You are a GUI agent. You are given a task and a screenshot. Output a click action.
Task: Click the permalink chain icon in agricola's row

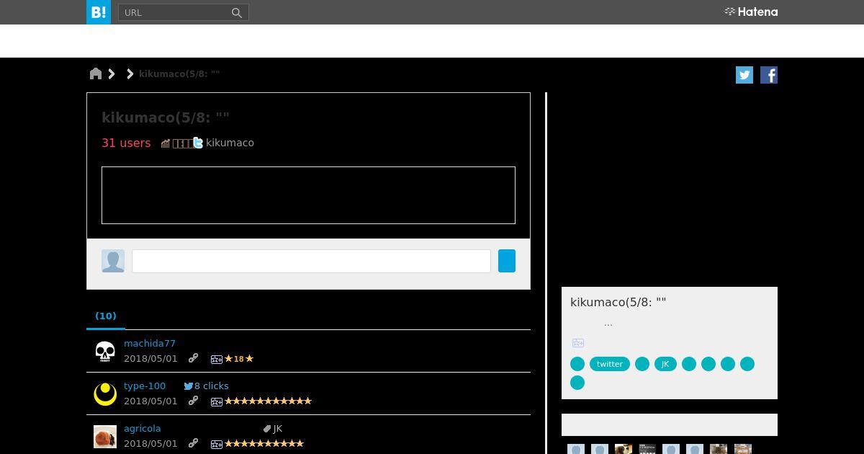coord(193,443)
